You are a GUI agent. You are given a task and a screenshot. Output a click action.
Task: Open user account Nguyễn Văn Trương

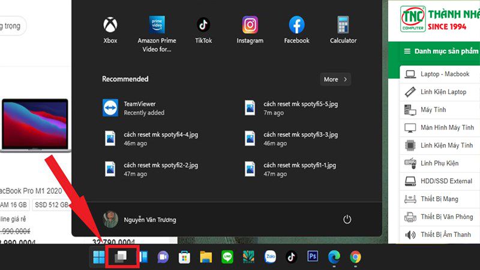pos(140,220)
